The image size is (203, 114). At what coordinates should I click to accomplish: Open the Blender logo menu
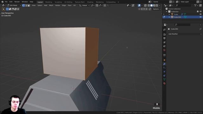tap(2, 2)
